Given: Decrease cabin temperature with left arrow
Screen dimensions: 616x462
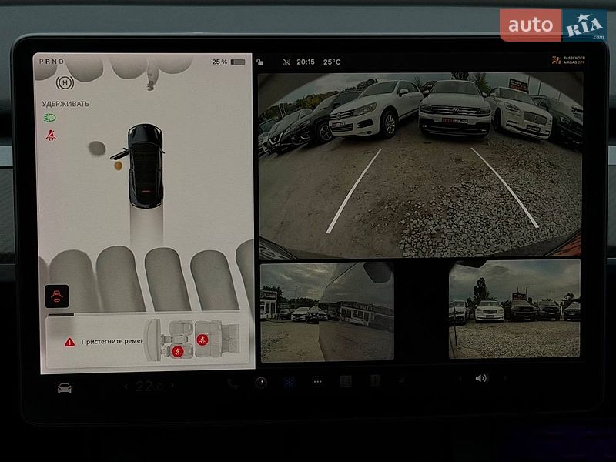Looking at the screenshot, I should [x=126, y=387].
